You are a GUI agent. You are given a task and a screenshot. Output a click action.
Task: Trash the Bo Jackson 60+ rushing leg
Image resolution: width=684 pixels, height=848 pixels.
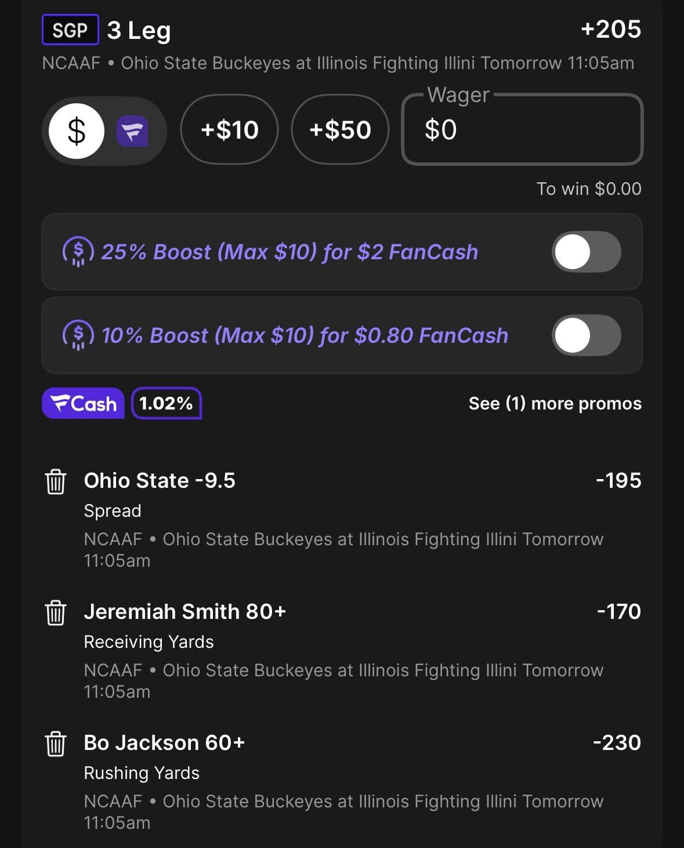tap(56, 744)
